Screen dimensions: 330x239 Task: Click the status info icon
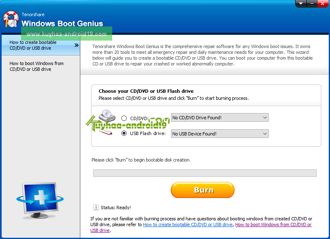(x=96, y=207)
